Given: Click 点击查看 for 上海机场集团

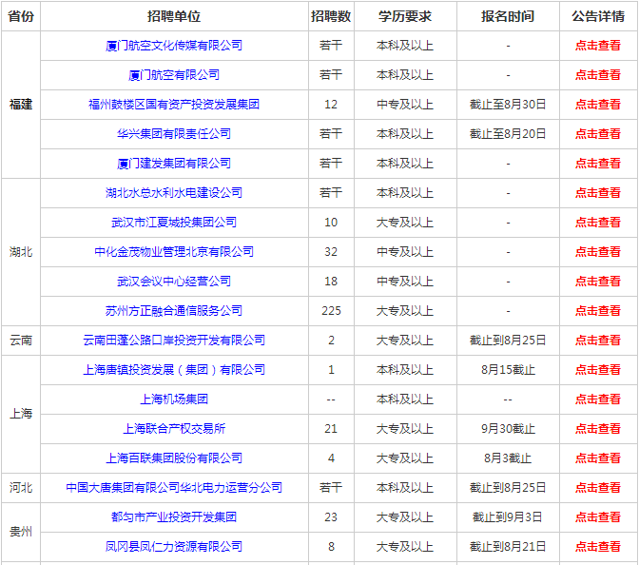Looking at the screenshot, I should 598,399.
